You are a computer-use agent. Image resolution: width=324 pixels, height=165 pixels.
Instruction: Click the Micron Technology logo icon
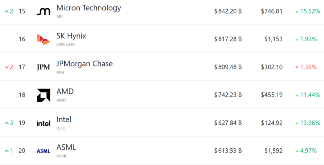click(43, 12)
